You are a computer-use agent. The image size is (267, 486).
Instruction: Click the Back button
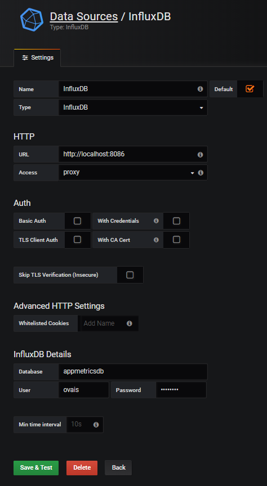(118, 467)
